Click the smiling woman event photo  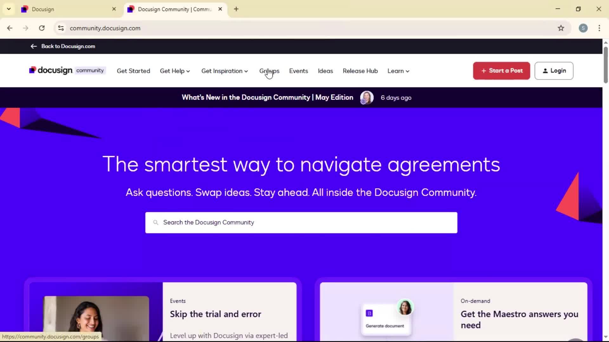[x=96, y=318]
